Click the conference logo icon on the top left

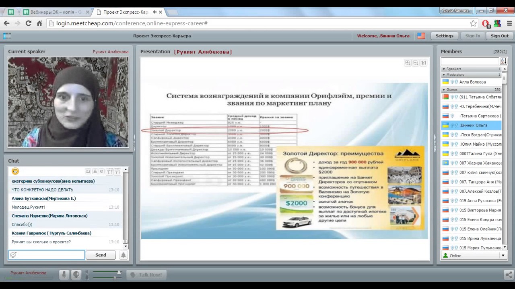click(7, 36)
